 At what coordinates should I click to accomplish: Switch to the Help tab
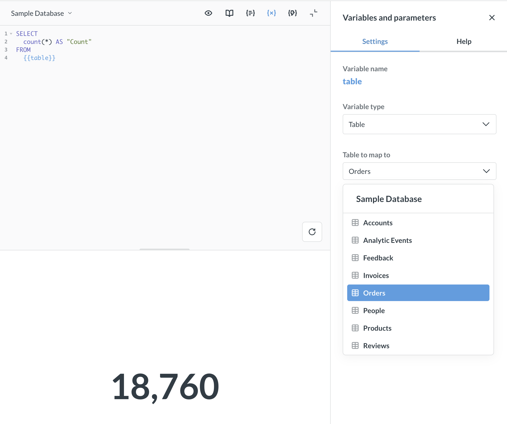coord(464,41)
